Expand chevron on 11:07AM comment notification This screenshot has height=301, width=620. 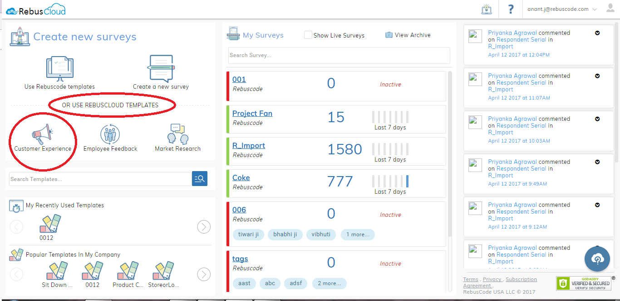coord(597,76)
